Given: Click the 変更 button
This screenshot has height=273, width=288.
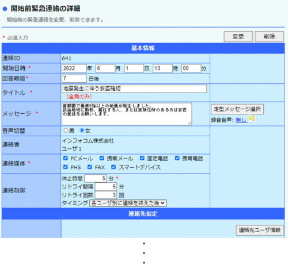Looking at the screenshot, I should tap(238, 36).
